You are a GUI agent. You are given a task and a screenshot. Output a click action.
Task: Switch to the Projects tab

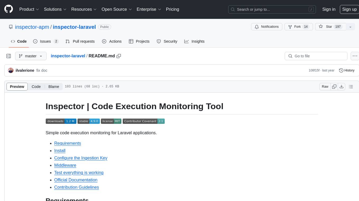click(139, 41)
